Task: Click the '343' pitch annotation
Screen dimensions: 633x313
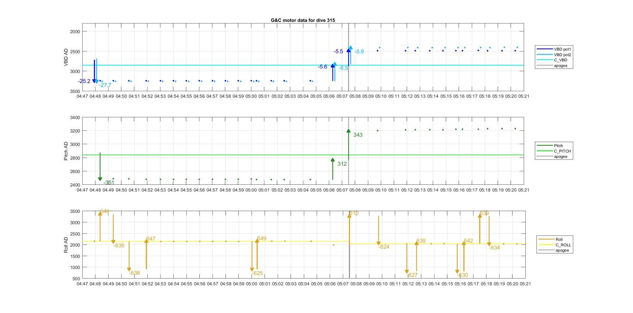Action: pos(358,135)
